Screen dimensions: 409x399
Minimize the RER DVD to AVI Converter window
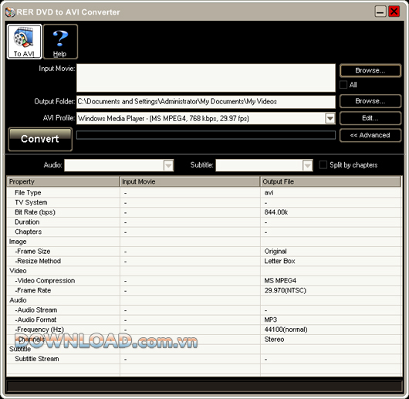coord(380,12)
